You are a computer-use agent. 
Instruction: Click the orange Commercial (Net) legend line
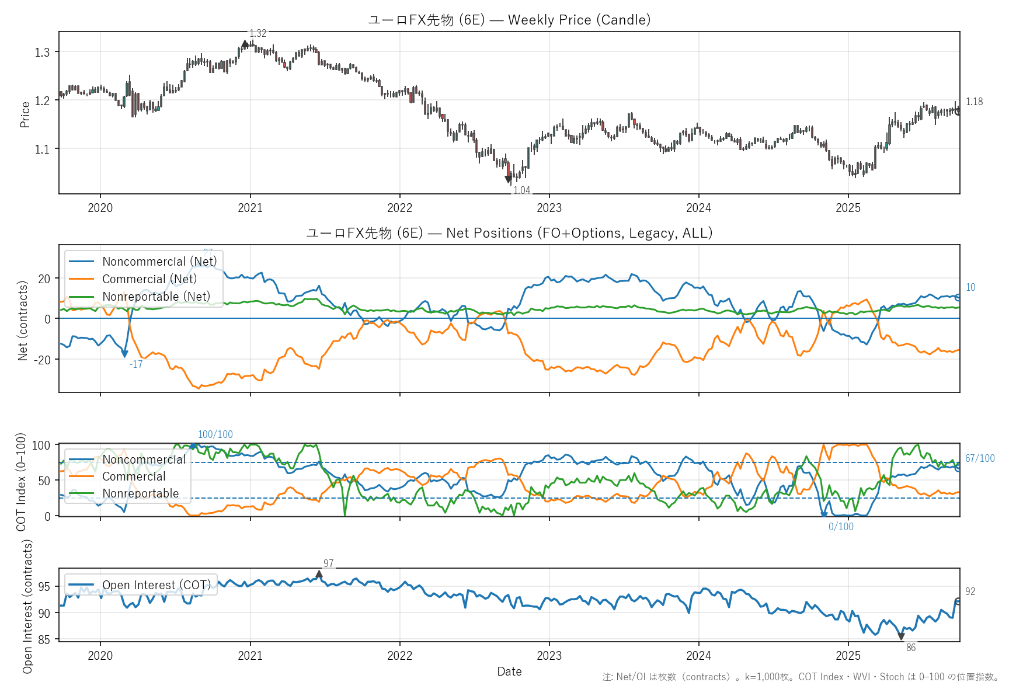pyautogui.click(x=81, y=279)
